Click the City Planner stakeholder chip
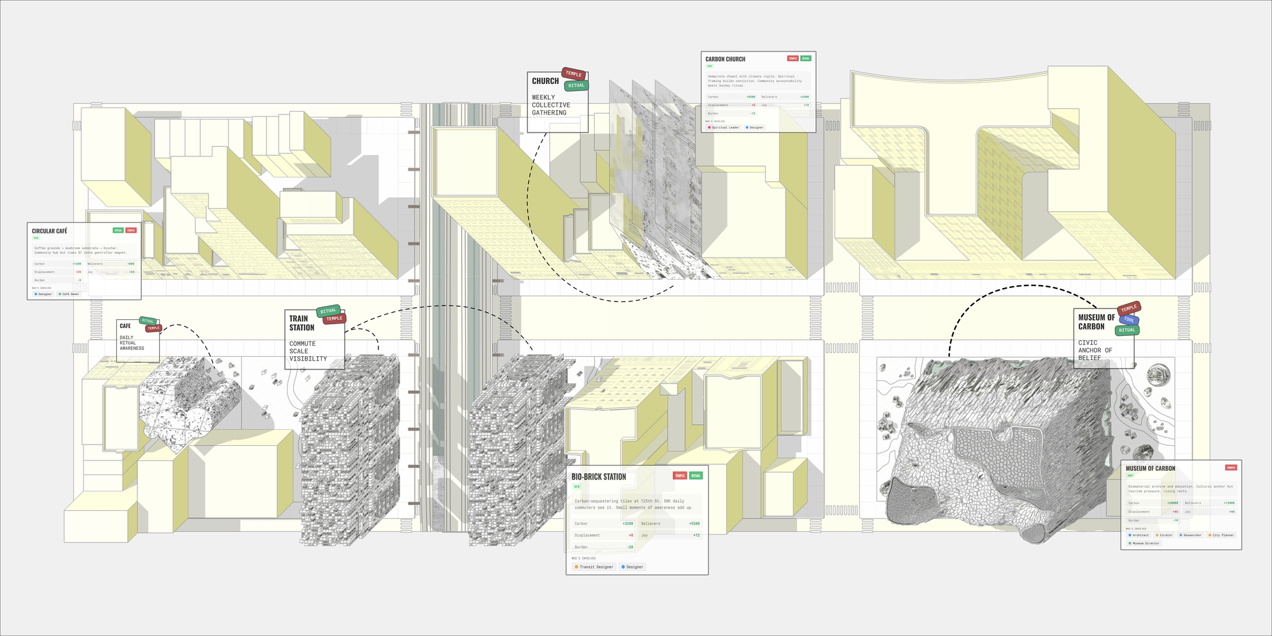Viewport: 1272px width, 636px height. 1221,535
